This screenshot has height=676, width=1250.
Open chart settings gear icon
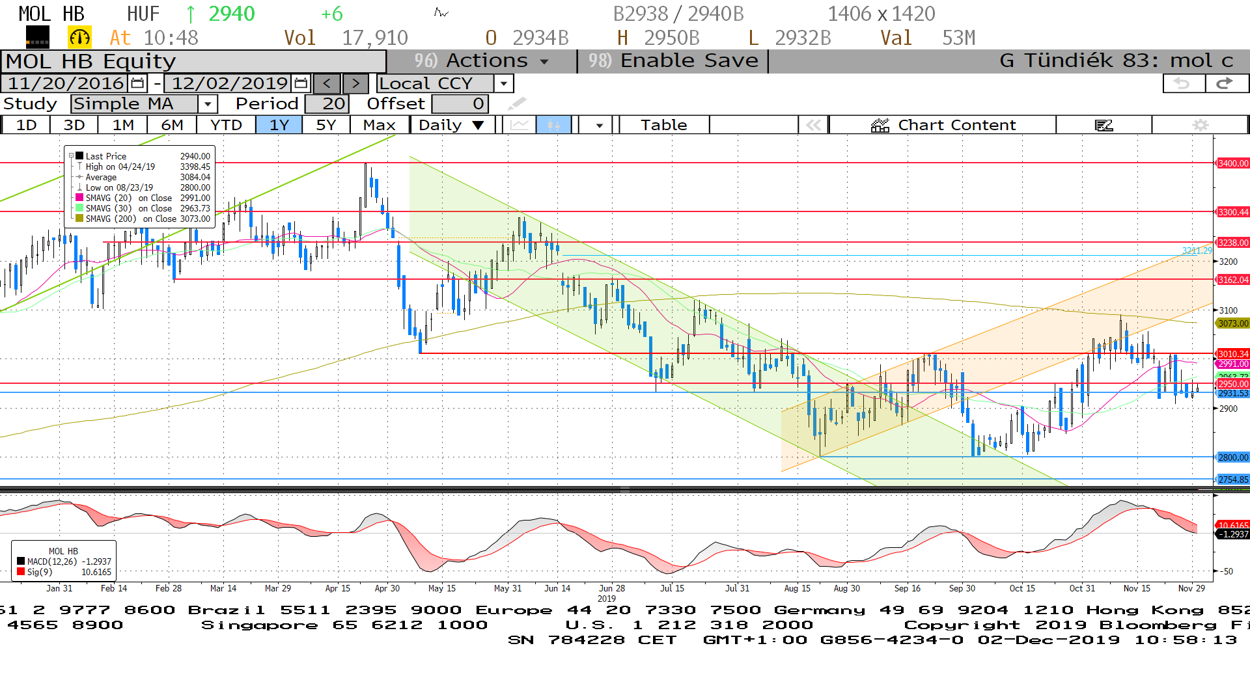coord(1200,125)
